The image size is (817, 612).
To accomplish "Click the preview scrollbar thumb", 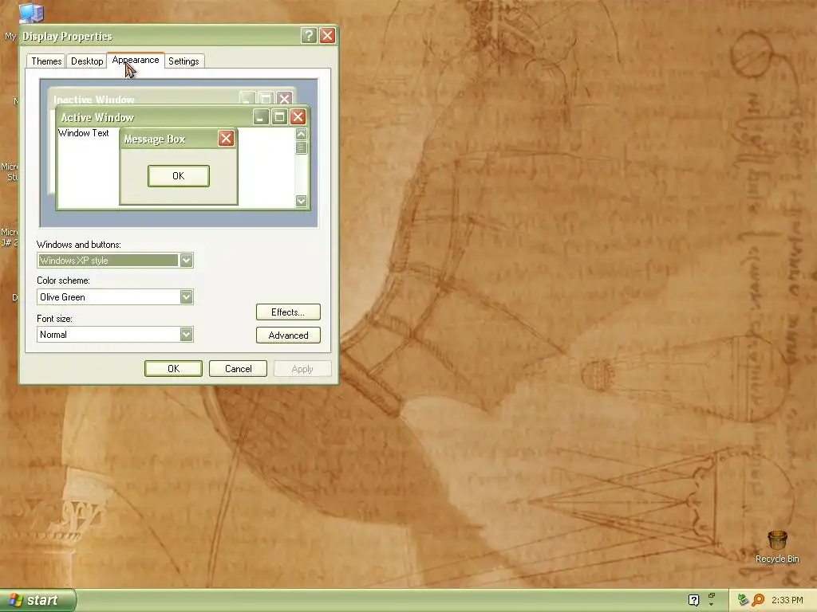I will pos(301,147).
